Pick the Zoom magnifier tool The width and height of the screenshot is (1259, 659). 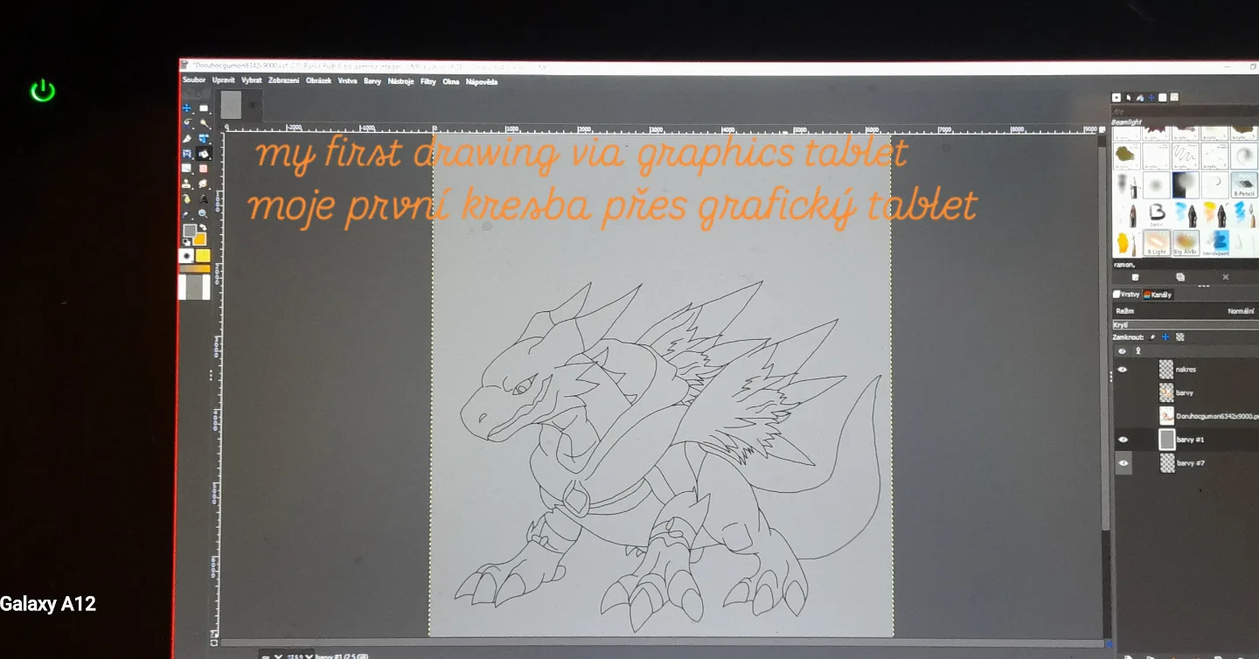pyautogui.click(x=204, y=213)
